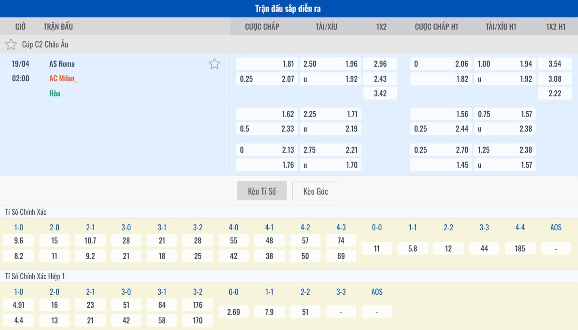Switch to the Kèo Góc tab
578x330 pixels.
coord(315,191)
